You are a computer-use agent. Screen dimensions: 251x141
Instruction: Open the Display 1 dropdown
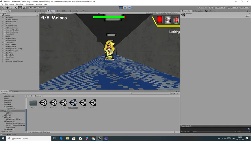pyautogui.click(x=46, y=13)
